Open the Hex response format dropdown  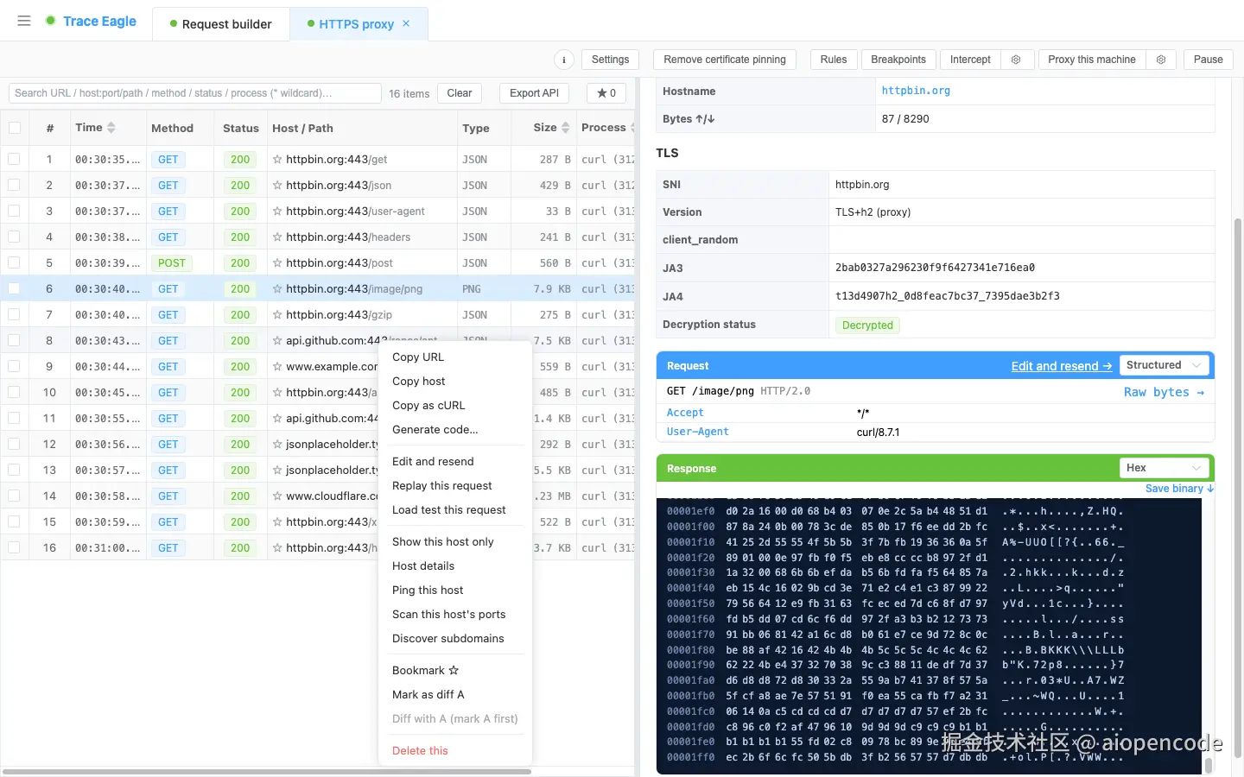click(1164, 468)
